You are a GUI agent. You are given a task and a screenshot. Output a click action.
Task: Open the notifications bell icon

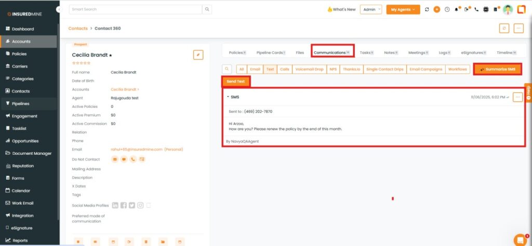tap(456, 9)
